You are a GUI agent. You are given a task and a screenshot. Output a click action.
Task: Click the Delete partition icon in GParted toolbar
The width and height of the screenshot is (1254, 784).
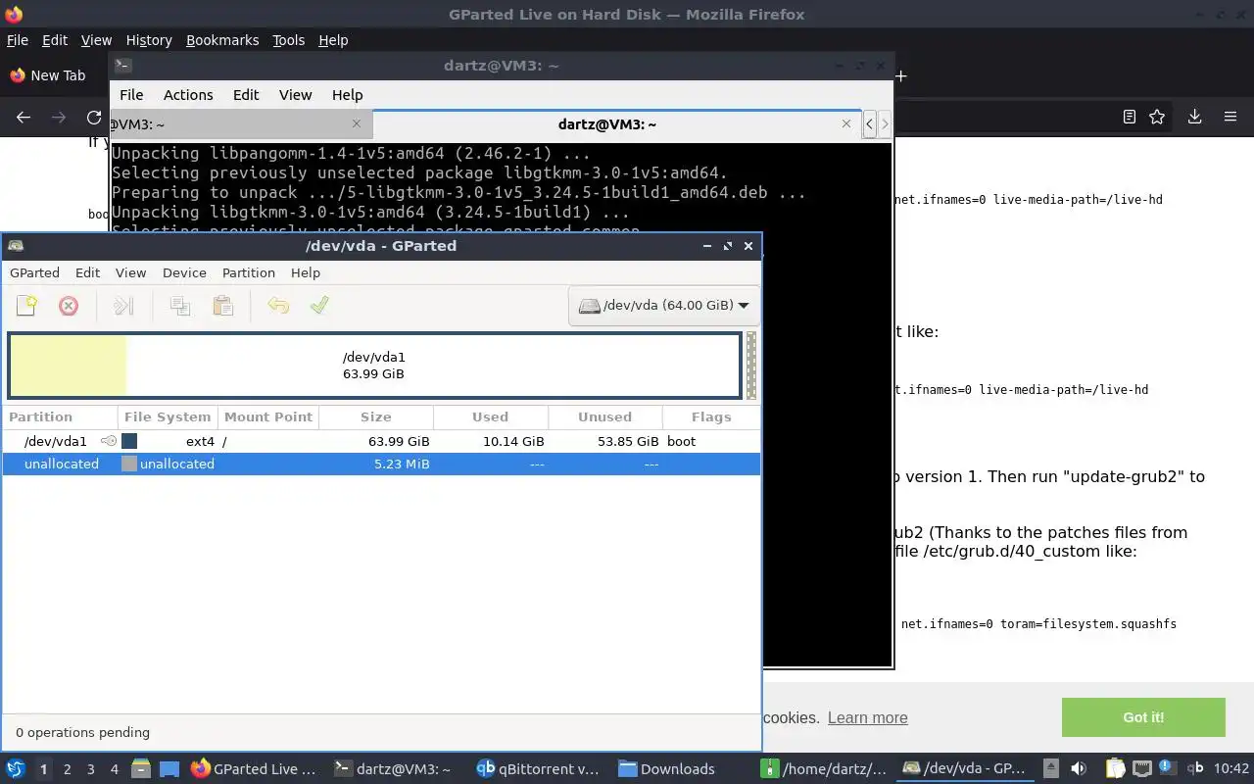69,306
